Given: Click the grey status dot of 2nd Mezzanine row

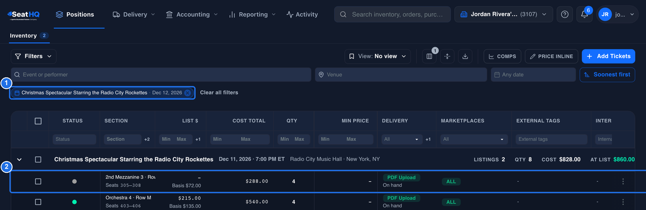Looking at the screenshot, I should point(75,182).
